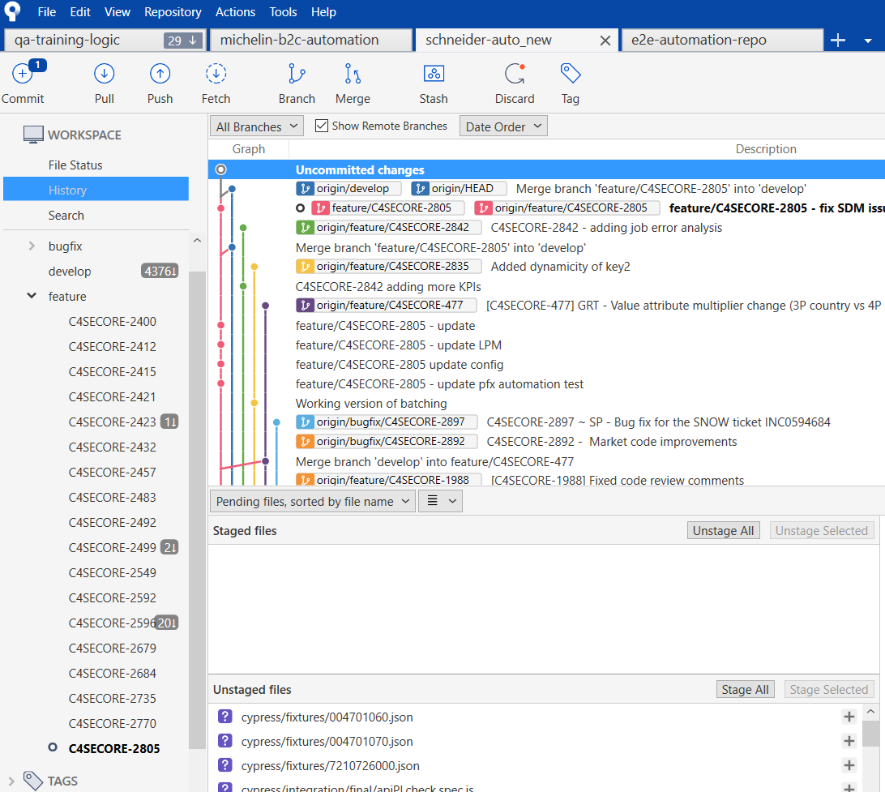Open the Repository menu
The width and height of the screenshot is (885, 792).
(173, 12)
